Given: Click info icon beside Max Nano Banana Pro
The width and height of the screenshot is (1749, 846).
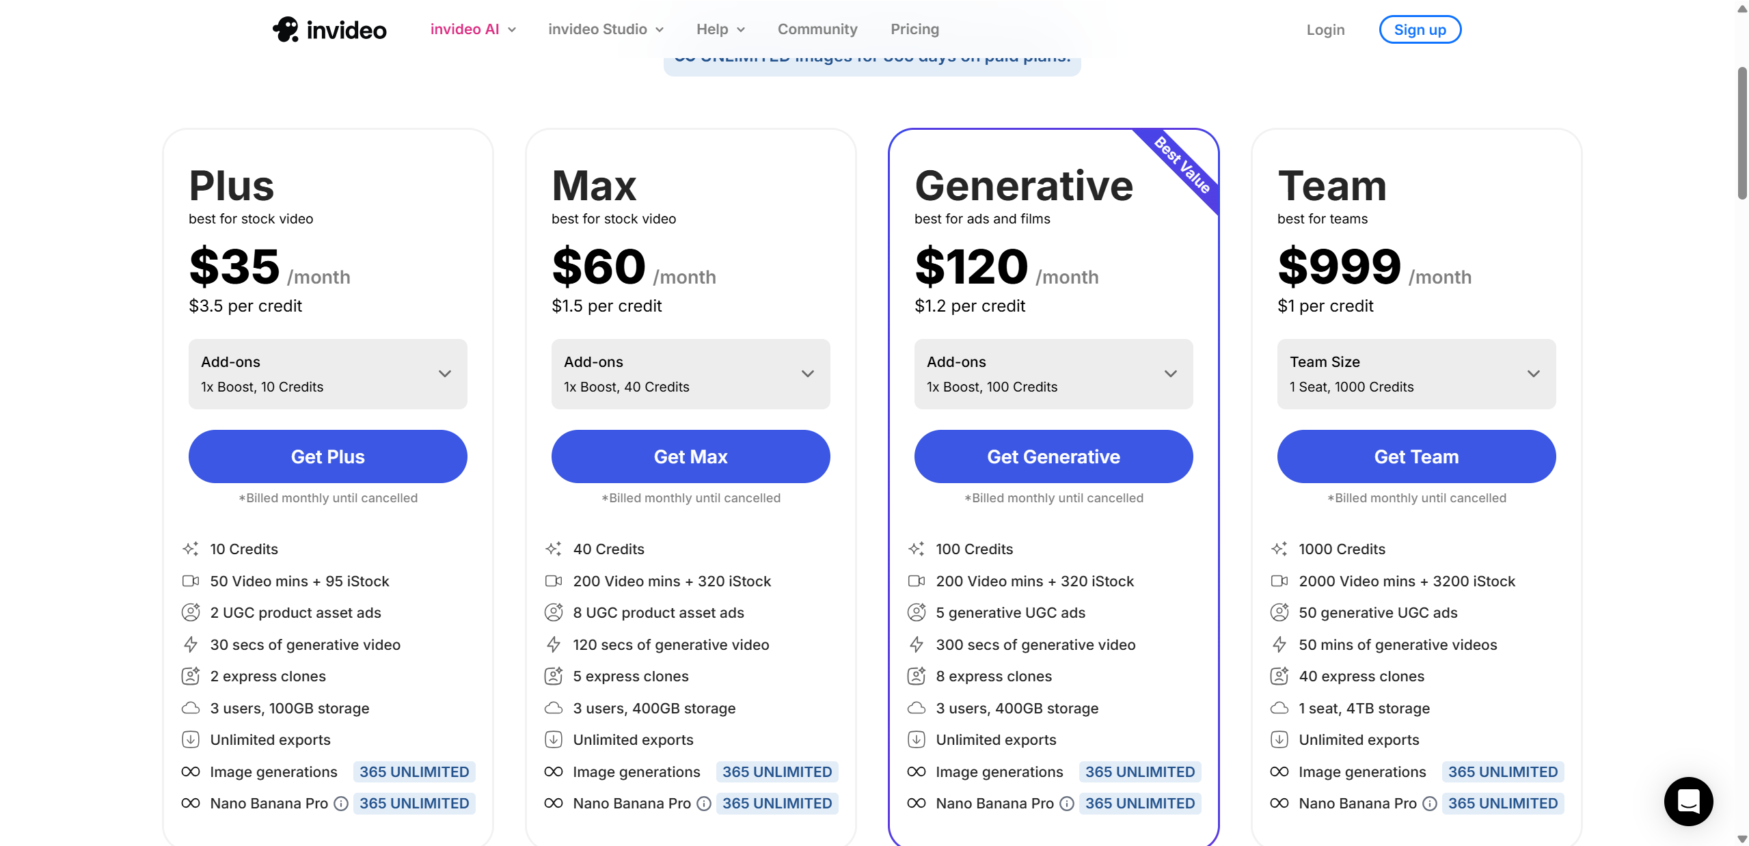Looking at the screenshot, I should [704, 804].
